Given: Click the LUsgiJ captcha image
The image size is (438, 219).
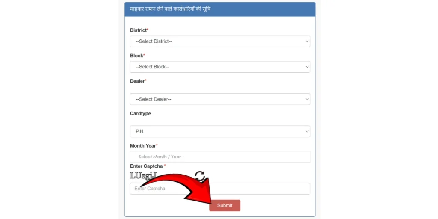Looking at the screenshot, I should [x=144, y=175].
